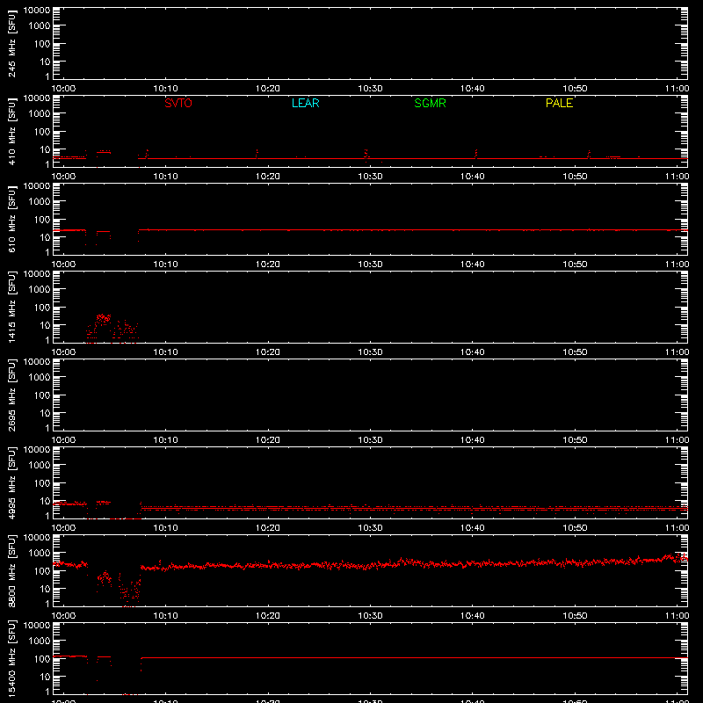Screen dimensions: 703x703
Task: Click the 100 tick label on 4995 MHz axis
Action: coord(42,482)
